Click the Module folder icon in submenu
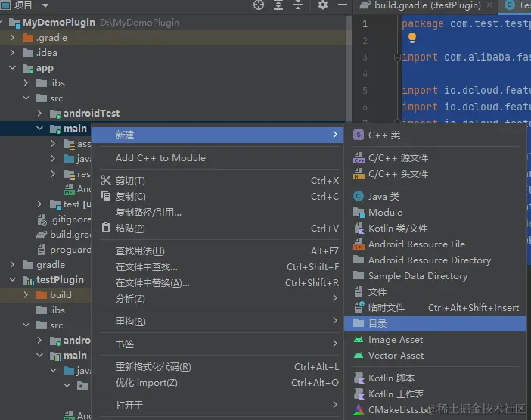 click(x=359, y=213)
